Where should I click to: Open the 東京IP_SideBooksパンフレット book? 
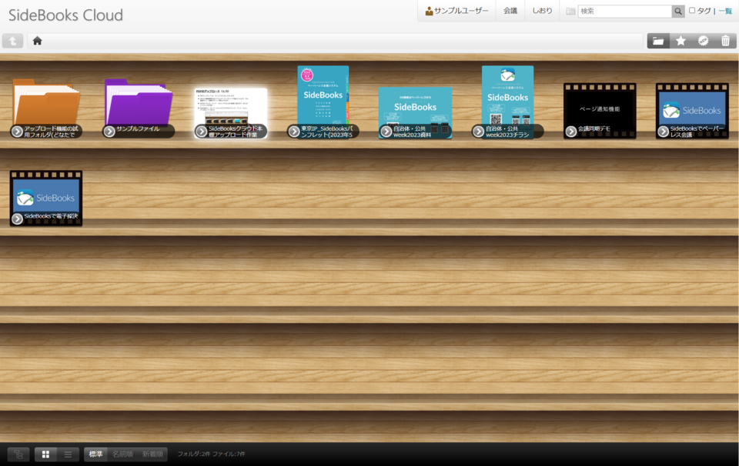coord(323,102)
